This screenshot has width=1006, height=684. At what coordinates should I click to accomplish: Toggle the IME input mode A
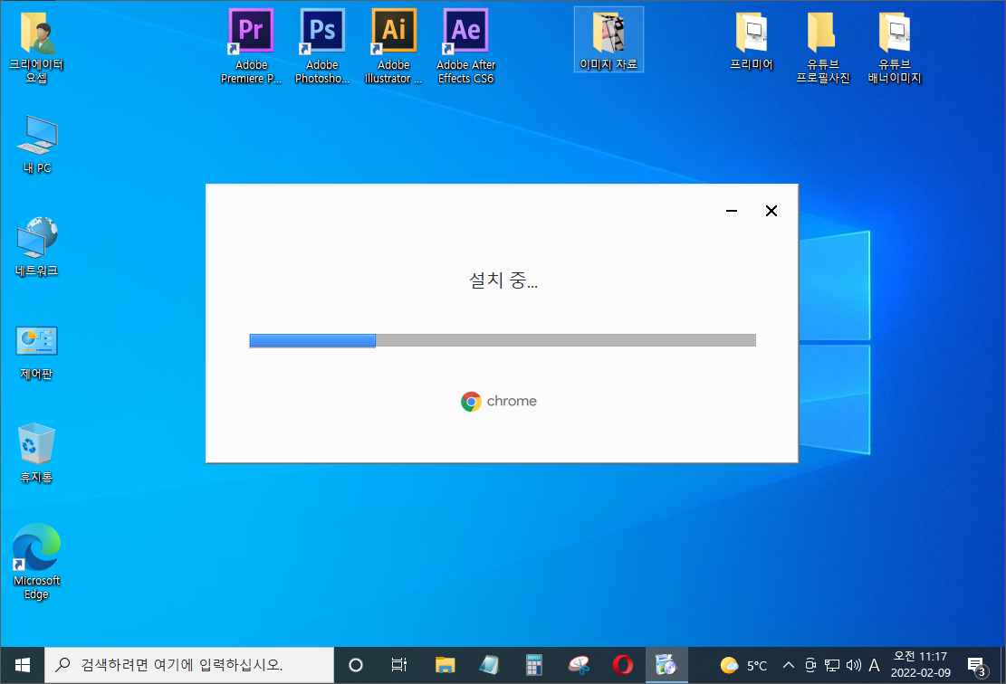click(x=874, y=665)
